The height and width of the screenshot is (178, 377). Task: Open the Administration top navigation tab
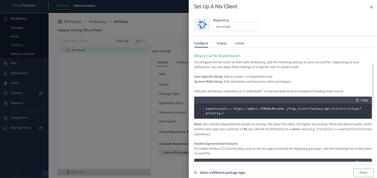(84, 5)
